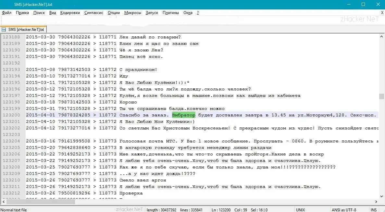The height and width of the screenshot is (212, 385).
Task: Click phone number 79642838640
Action: coord(74,148)
